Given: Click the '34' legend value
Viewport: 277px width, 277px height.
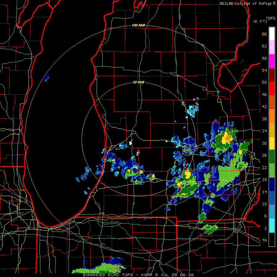Looking at the screenshot, I should (x=264, y=131).
